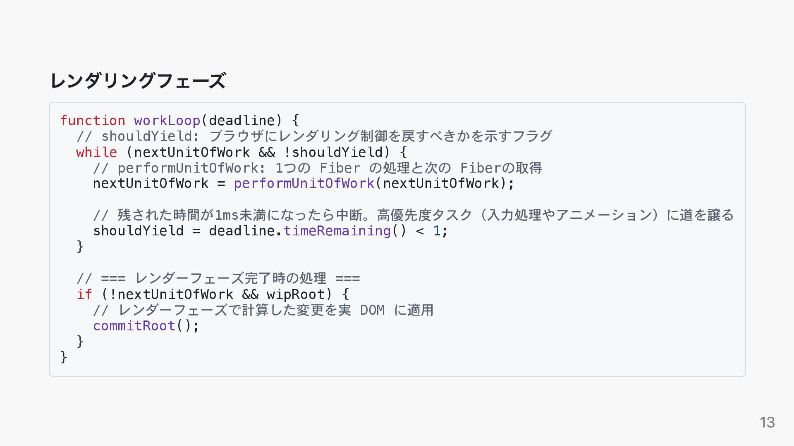
Task: Click wipRoot in the if condition
Action: 296,294
